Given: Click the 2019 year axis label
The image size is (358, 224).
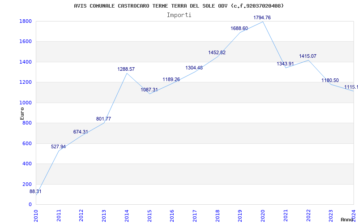Looking at the screenshot, I should click(240, 215).
